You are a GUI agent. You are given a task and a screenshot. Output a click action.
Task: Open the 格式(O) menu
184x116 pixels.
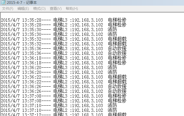point(39,9)
